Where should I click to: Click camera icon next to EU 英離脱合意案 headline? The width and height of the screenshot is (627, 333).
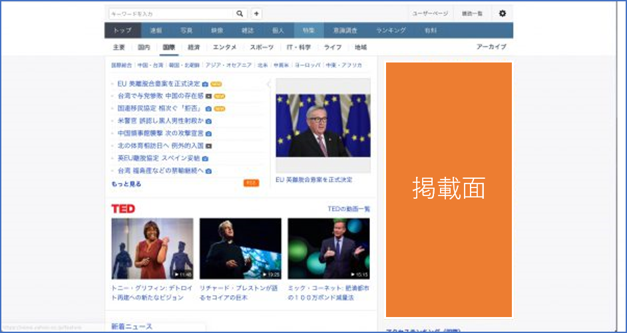point(205,84)
